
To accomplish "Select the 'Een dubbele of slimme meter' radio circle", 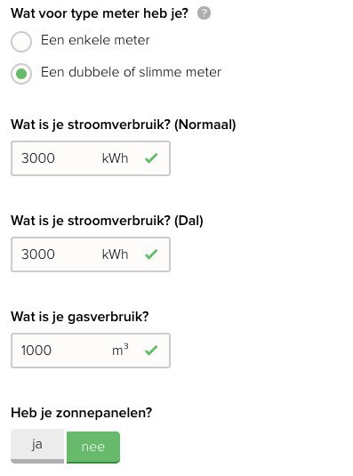I will click(21, 74).
